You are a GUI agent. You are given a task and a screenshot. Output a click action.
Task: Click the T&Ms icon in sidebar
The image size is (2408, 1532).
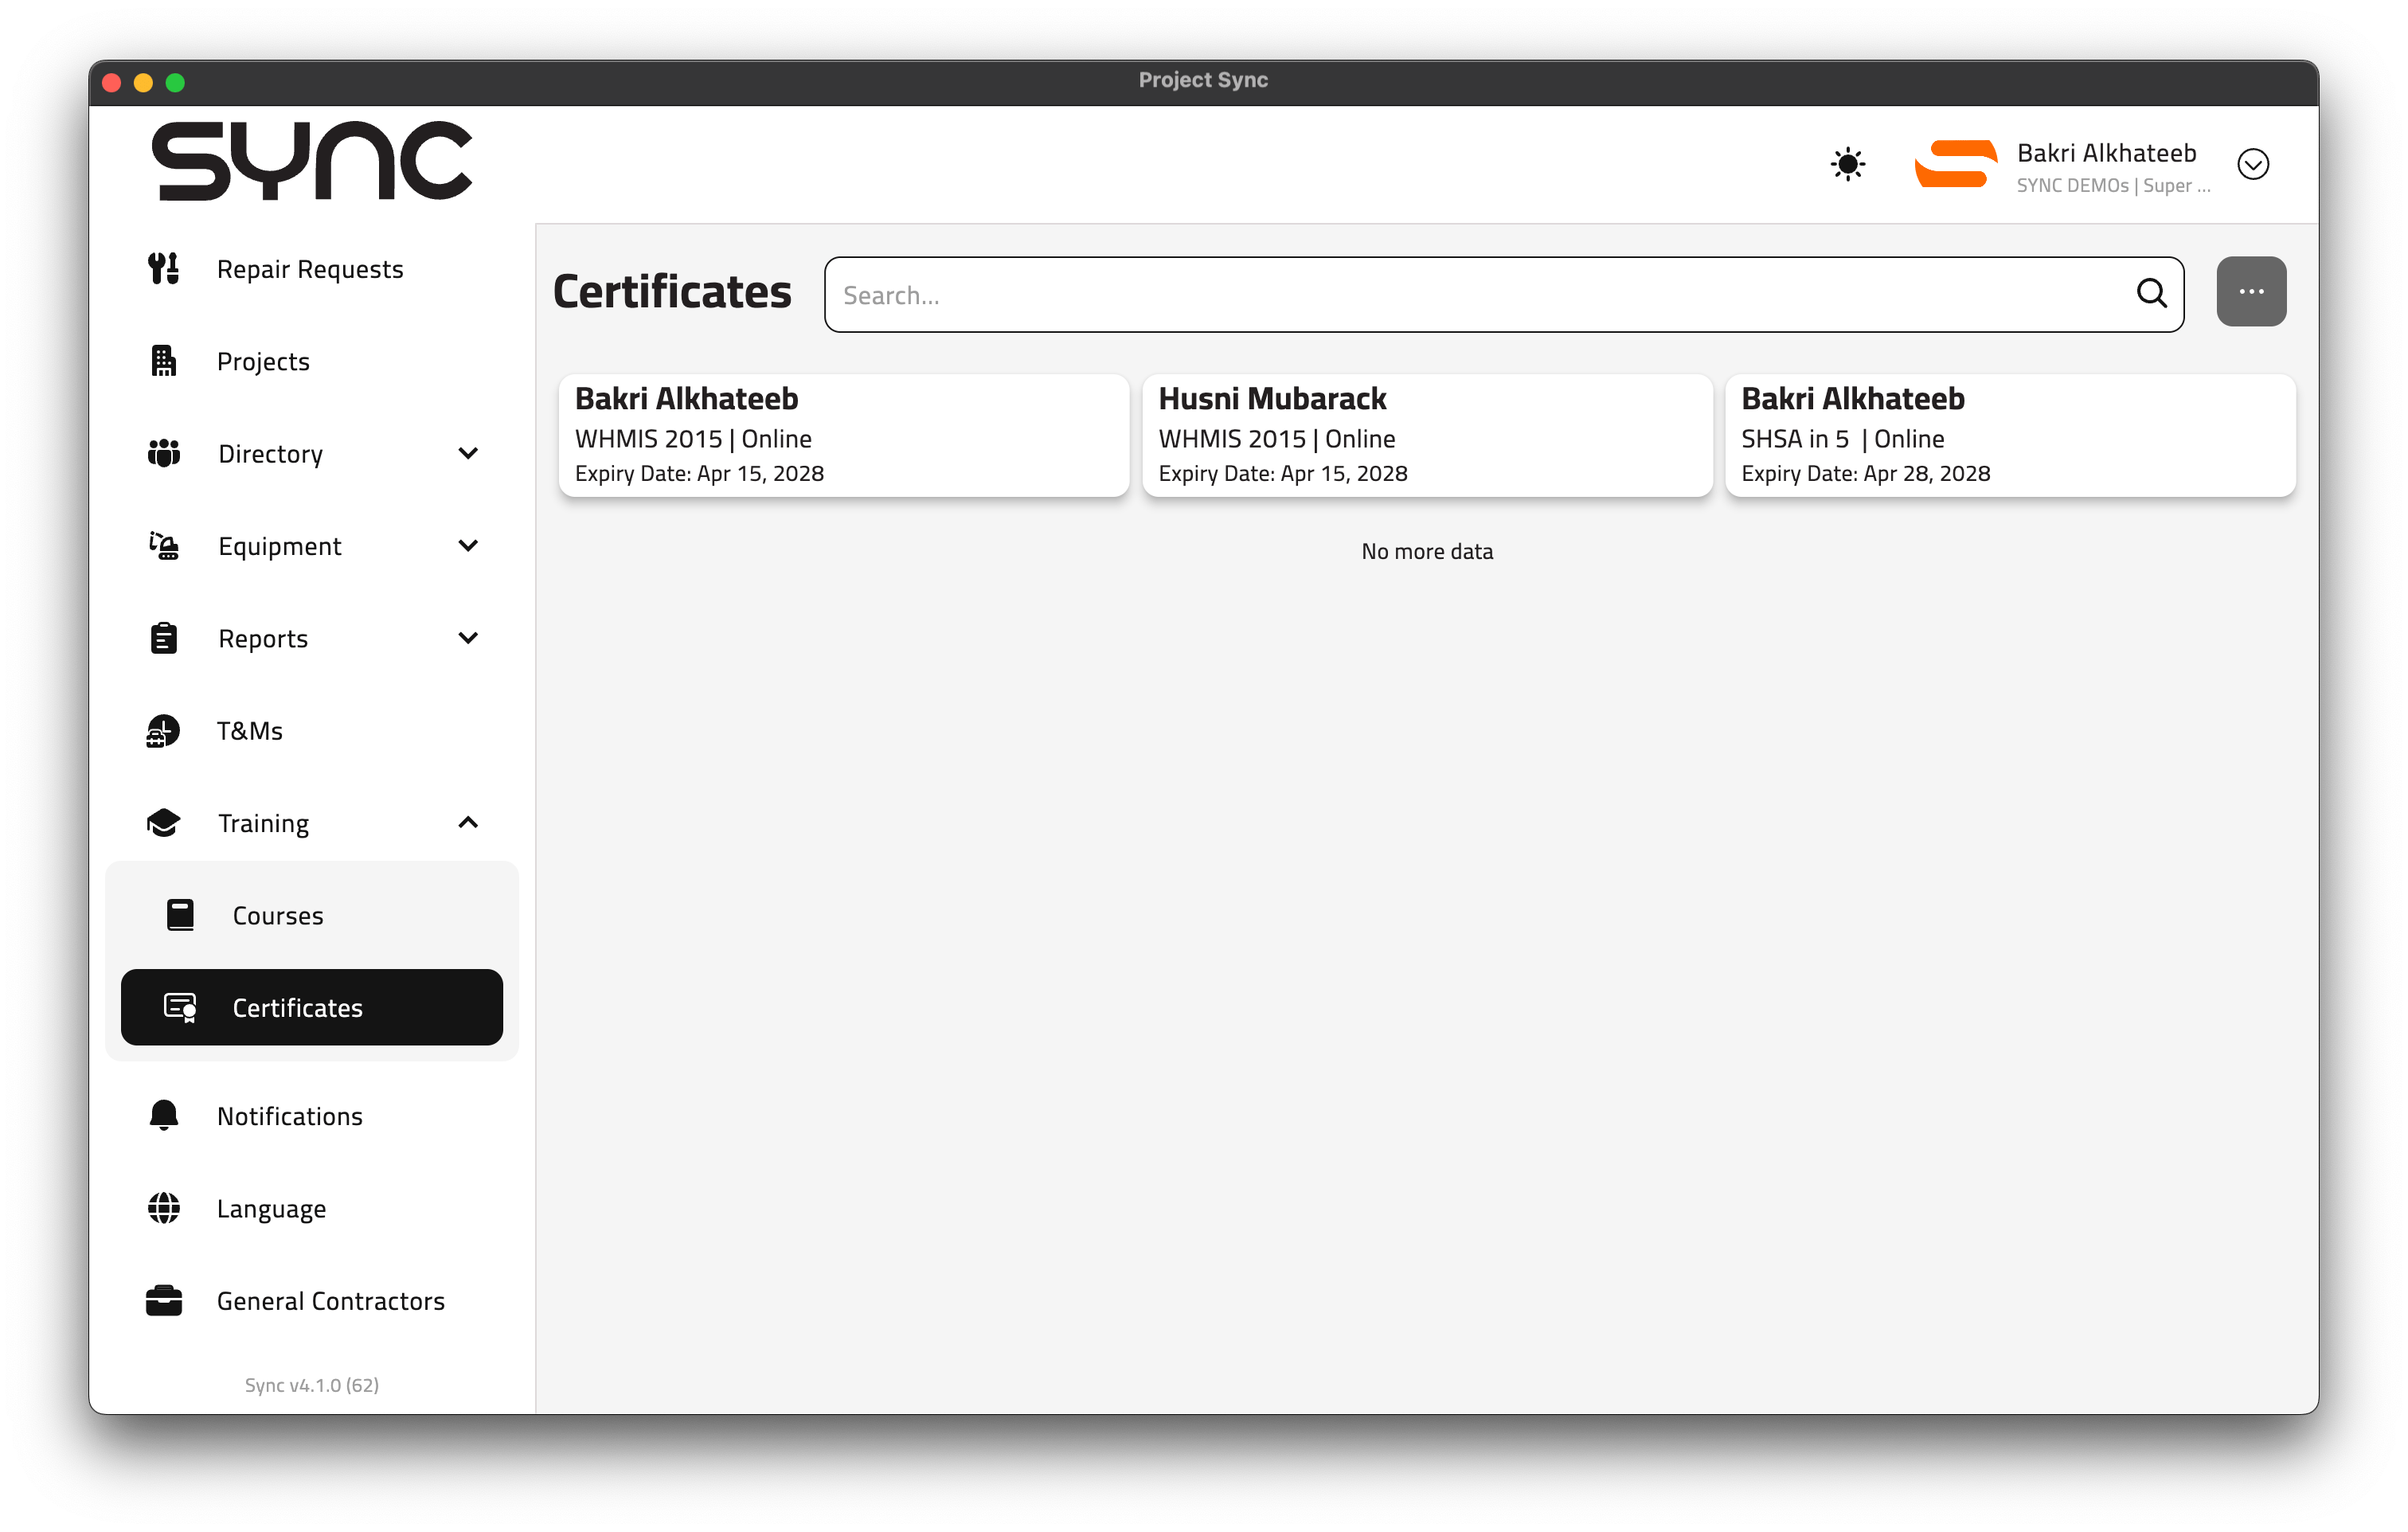tap(163, 730)
